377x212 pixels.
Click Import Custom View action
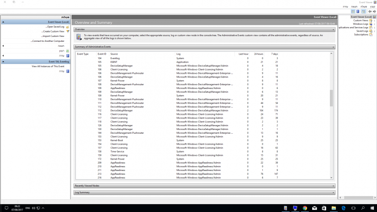52,36
